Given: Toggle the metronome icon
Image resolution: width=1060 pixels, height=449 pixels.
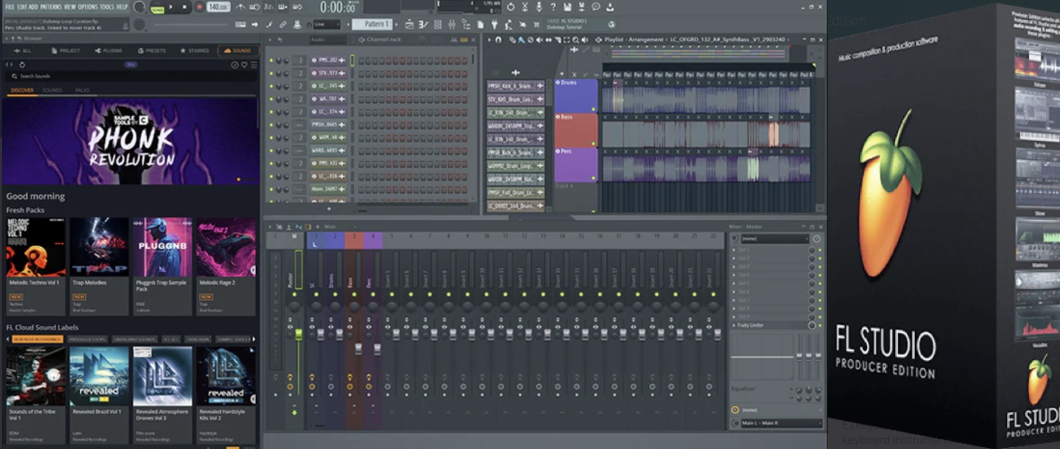Looking at the screenshot, I should point(240,7).
